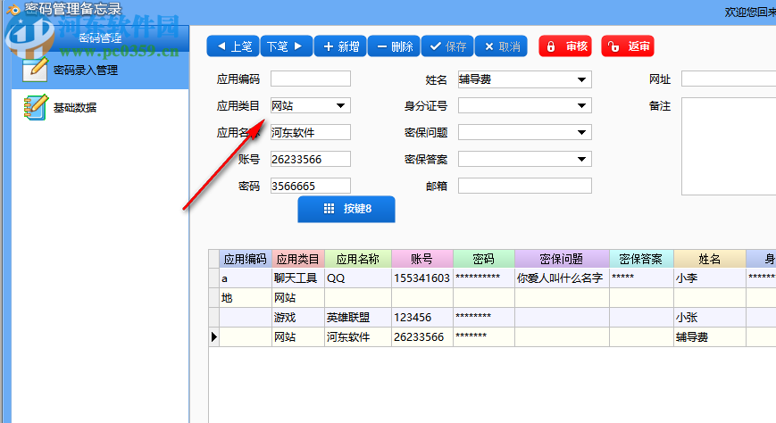Select the 英雄联盟 cell

point(358,317)
